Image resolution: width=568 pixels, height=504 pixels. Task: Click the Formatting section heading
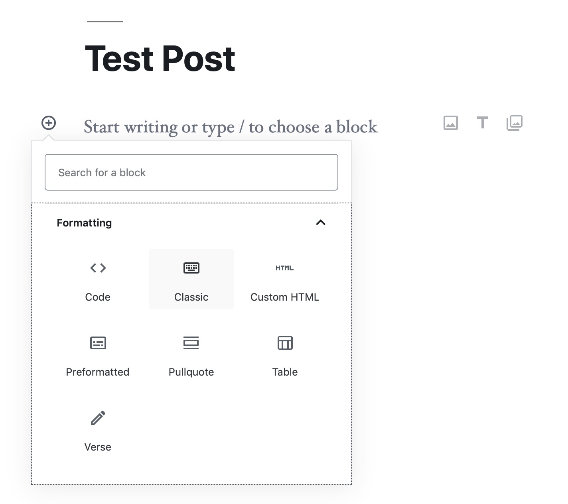[x=84, y=223]
